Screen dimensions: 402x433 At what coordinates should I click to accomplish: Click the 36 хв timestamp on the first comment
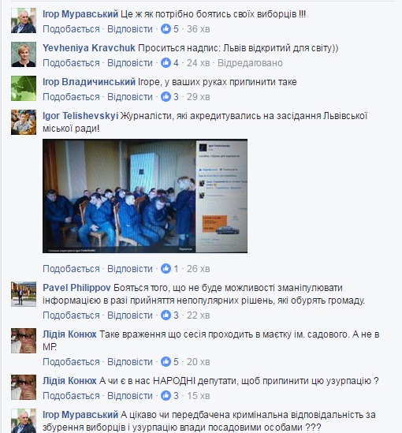point(198,29)
